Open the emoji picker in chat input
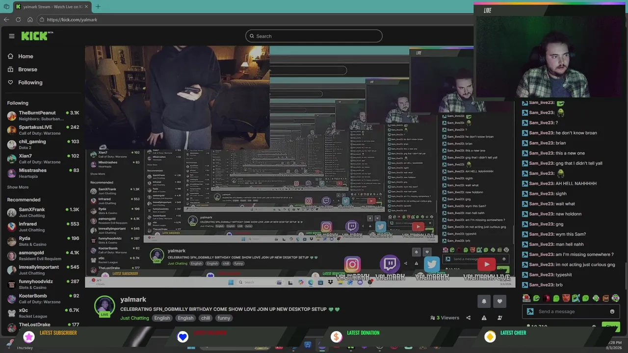This screenshot has height=353, width=628. point(612,311)
